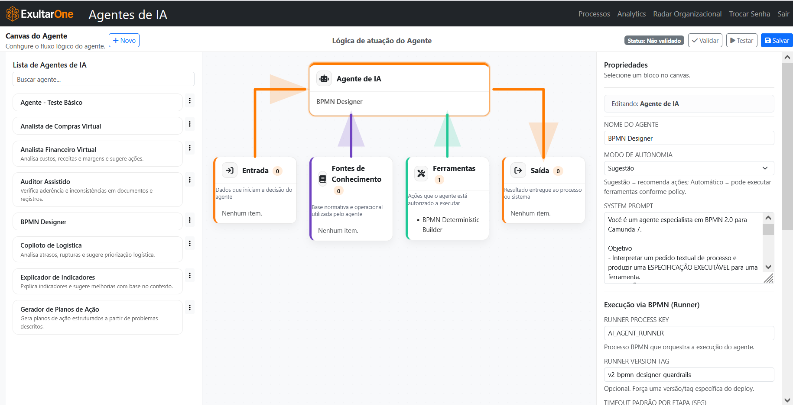Click the kebab icon beside Analista Financeiro Virtual
The image size is (793, 406).
[189, 148]
